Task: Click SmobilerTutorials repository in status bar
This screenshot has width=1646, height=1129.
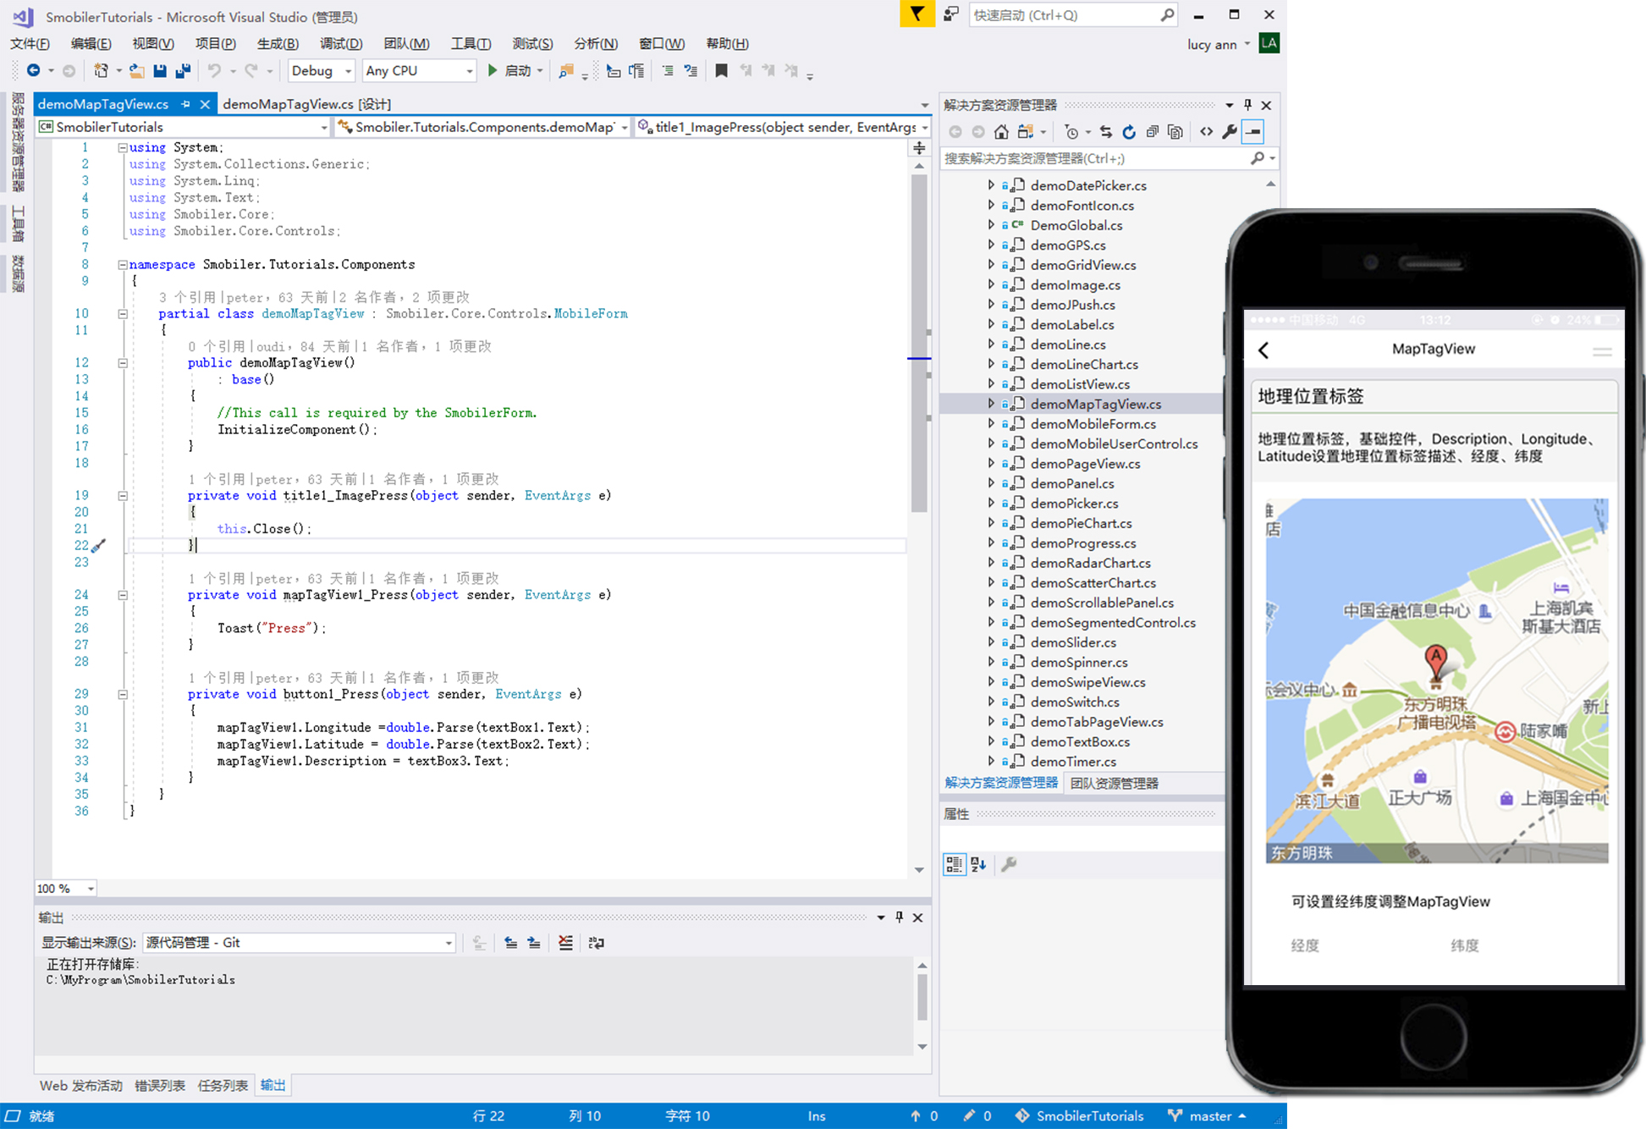Action: tap(1080, 1116)
